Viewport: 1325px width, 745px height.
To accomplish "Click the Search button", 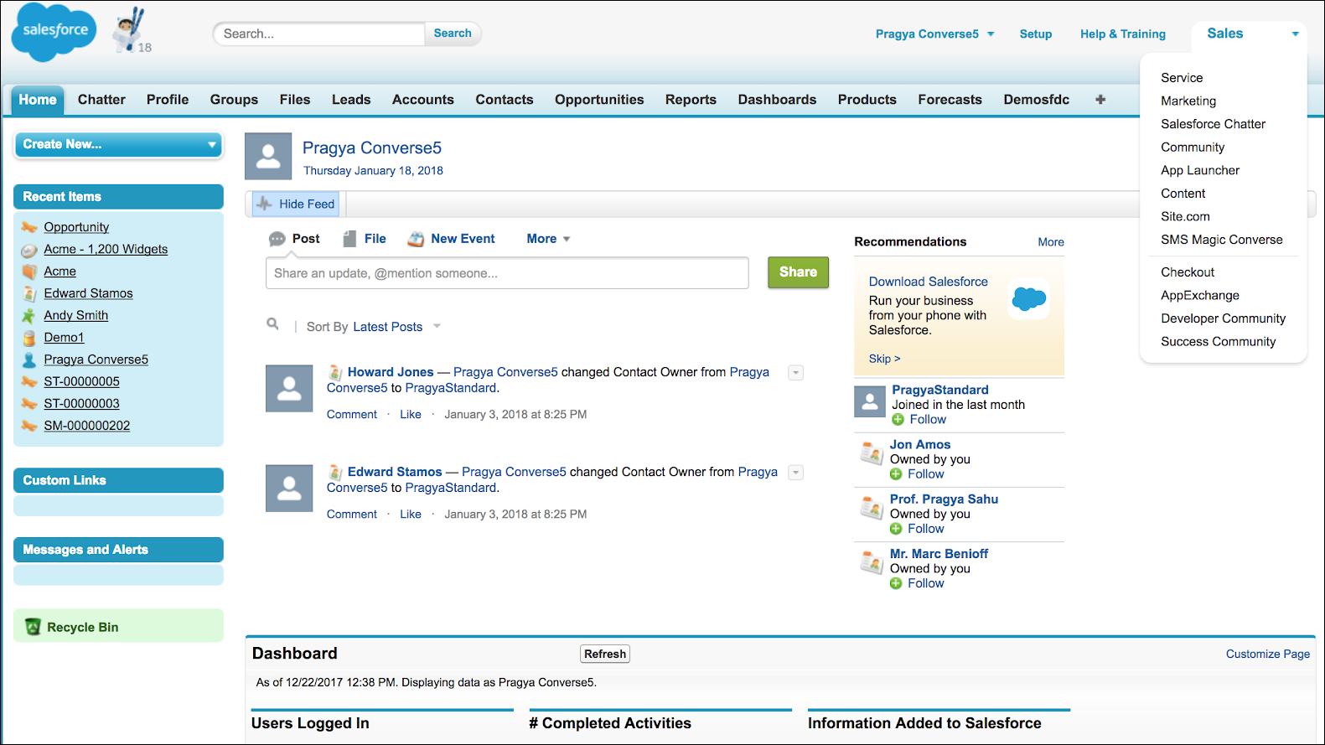I will point(453,34).
